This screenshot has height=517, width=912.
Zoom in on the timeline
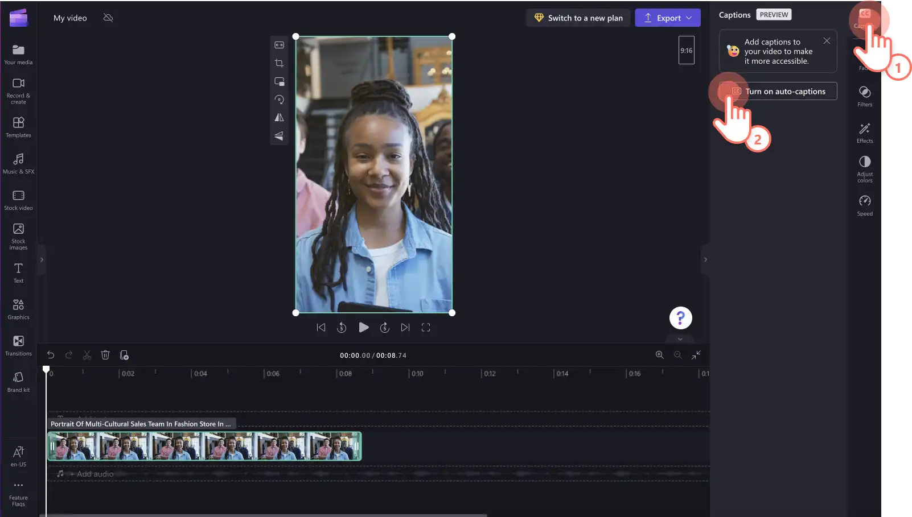(x=660, y=355)
